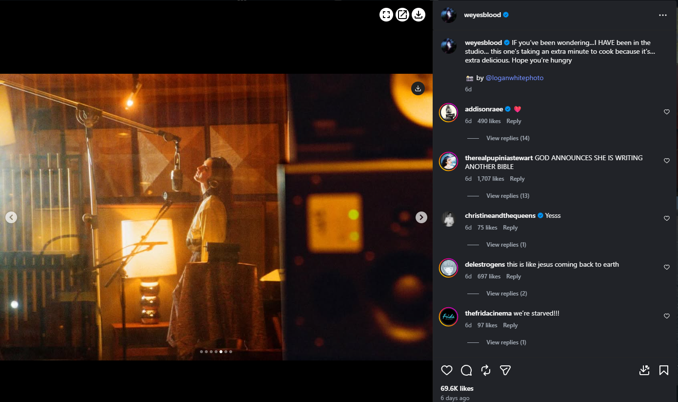View the 1,707 likes on therealpupiniastewart's comment
Image resolution: width=678 pixels, height=402 pixels.
[x=491, y=179]
